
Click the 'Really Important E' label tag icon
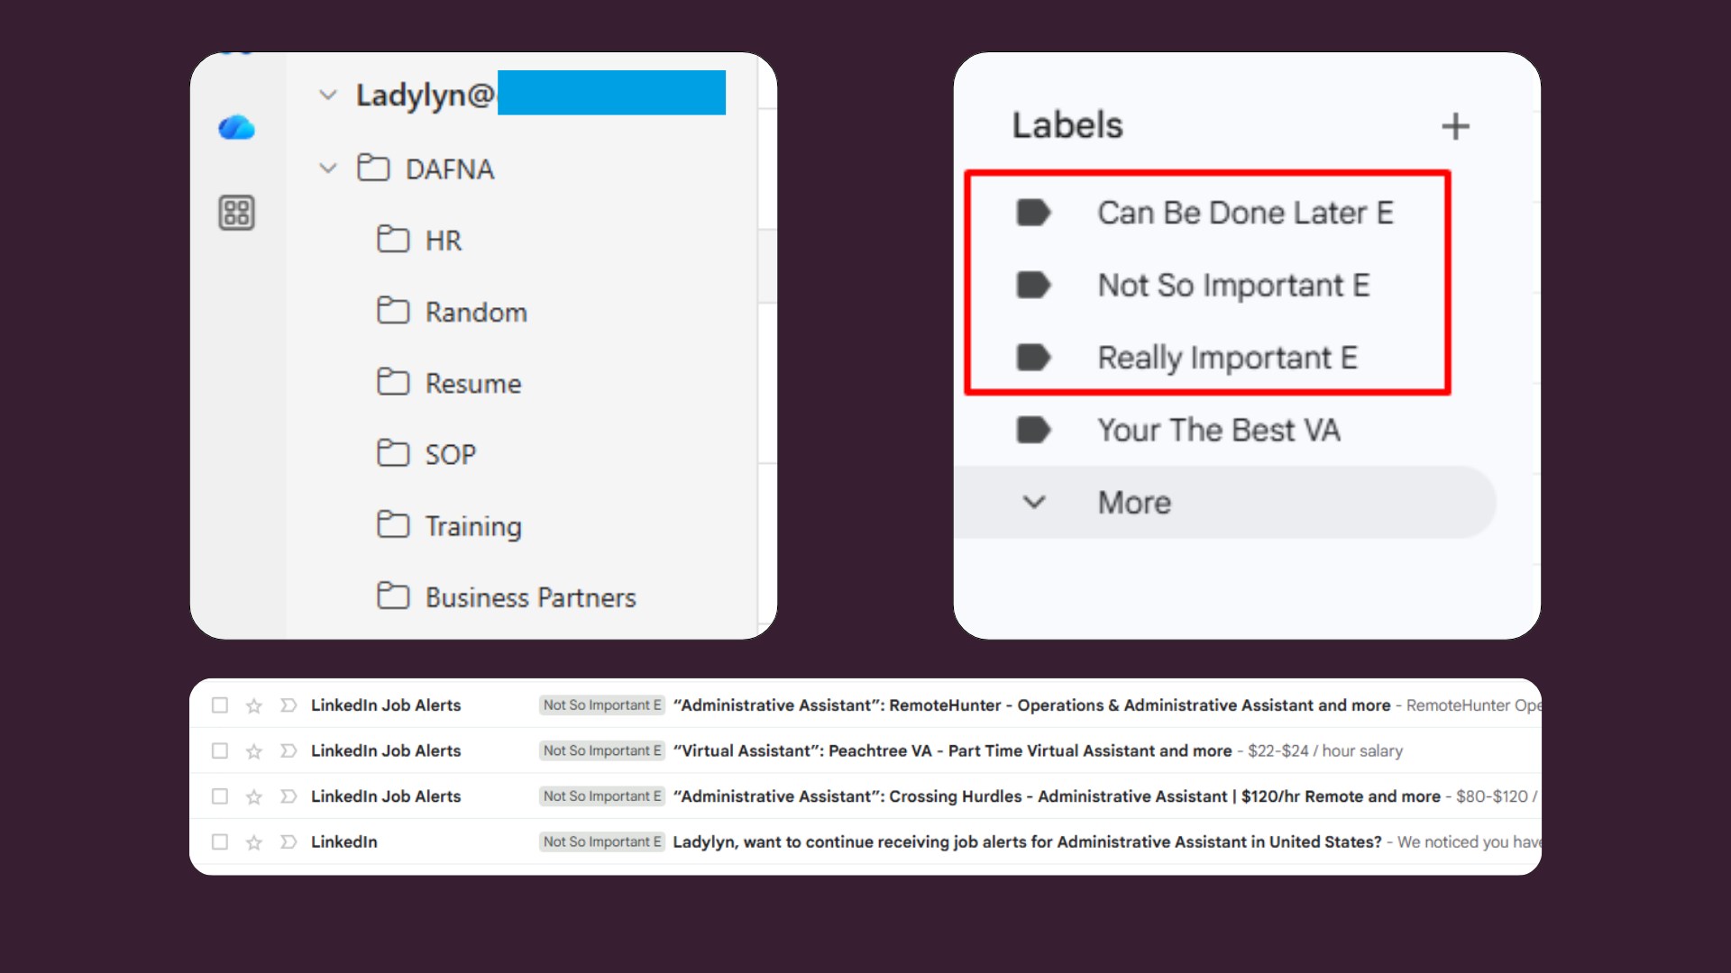click(x=1034, y=358)
